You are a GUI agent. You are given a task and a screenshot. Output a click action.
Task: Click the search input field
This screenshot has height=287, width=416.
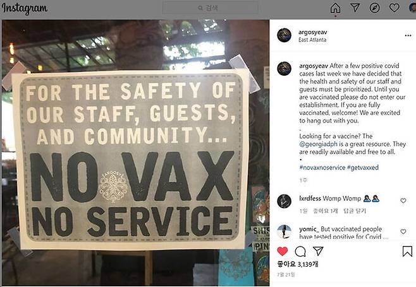click(x=210, y=8)
